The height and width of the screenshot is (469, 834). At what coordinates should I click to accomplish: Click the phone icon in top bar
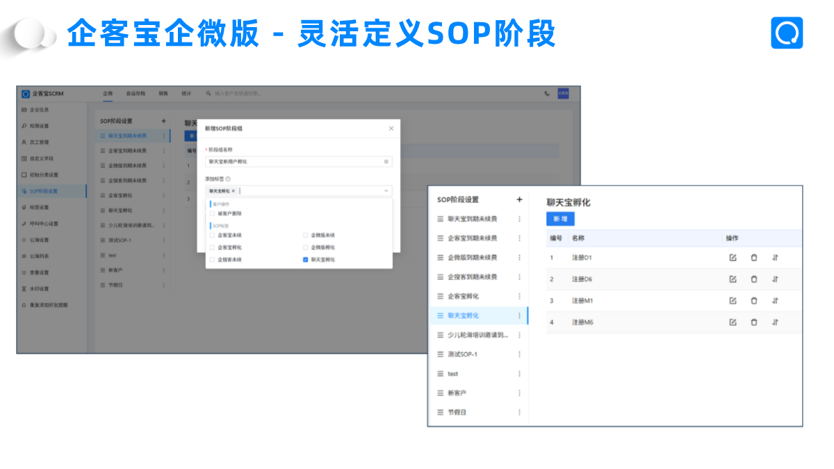click(547, 93)
